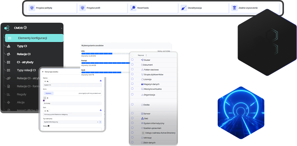Click the Reset hasła key icon
297x146 pixels.
coord(133,8)
